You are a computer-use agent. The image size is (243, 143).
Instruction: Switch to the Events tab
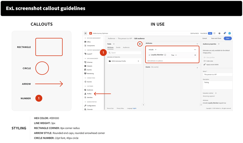click(x=118, y=47)
